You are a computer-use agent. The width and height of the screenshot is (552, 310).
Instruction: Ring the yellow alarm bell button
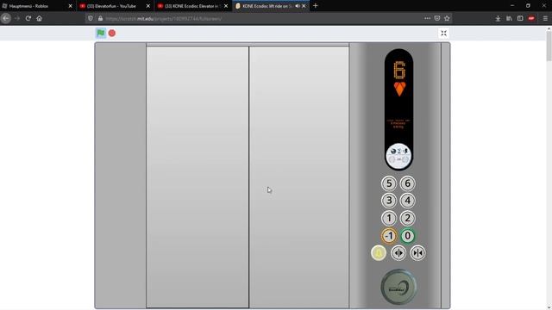(x=379, y=253)
